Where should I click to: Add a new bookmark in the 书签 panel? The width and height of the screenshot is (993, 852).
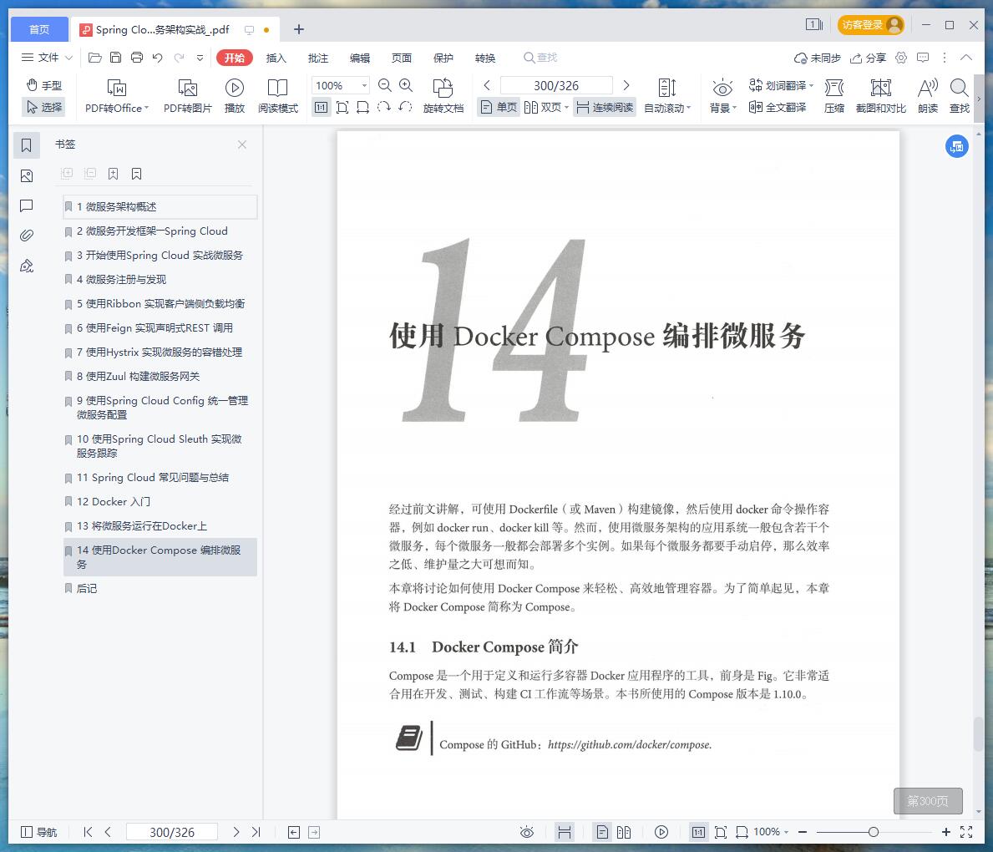click(x=114, y=174)
